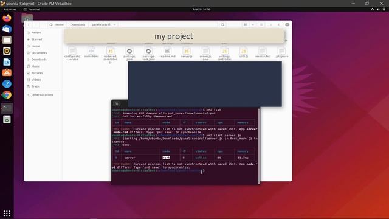Select the readme.md file

point(168,52)
